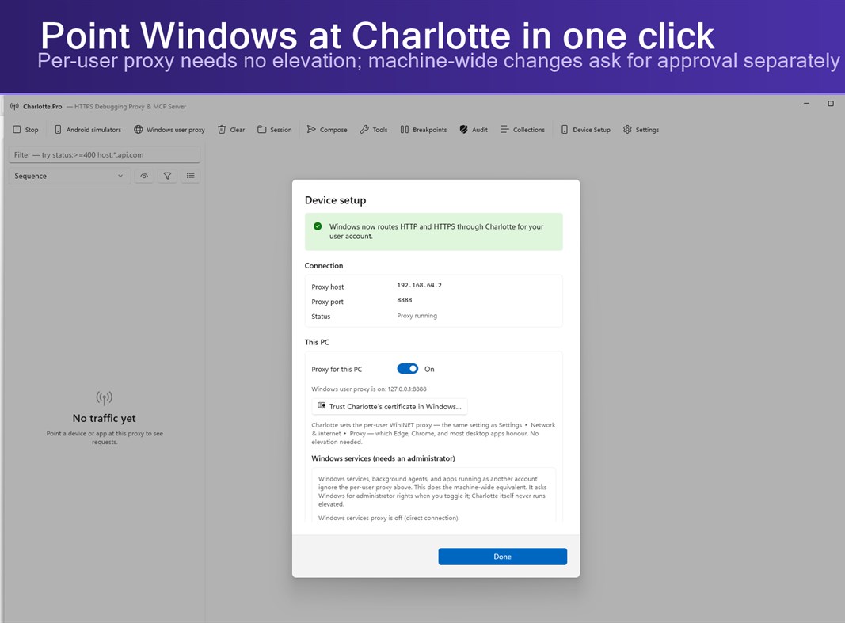The width and height of the screenshot is (845, 623).
Task: Open the Compose request tool
Action: pyautogui.click(x=327, y=130)
